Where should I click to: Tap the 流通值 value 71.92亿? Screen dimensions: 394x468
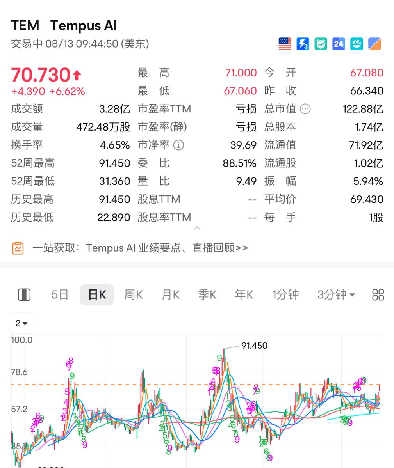coord(366,145)
